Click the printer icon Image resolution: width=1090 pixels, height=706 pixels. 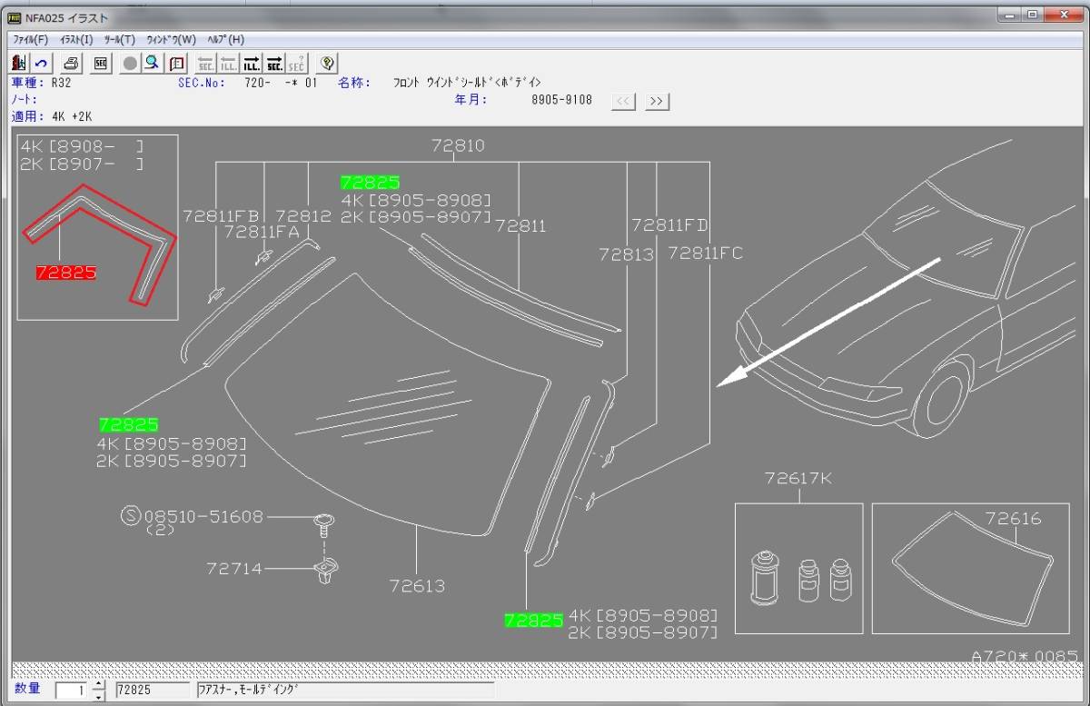tap(72, 63)
